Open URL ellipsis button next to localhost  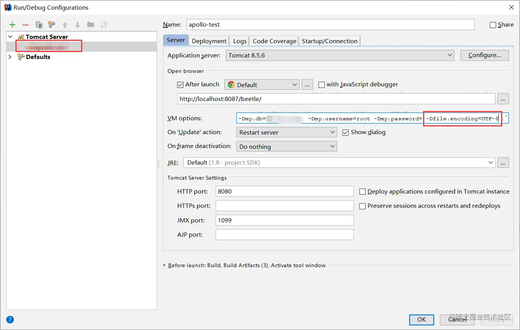(503, 99)
